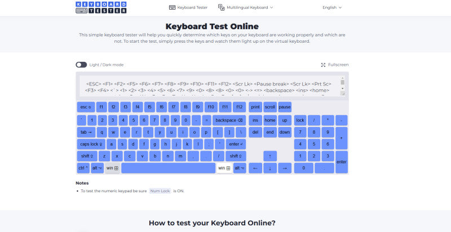
Task: Click the right alt key
Action: point(240,168)
